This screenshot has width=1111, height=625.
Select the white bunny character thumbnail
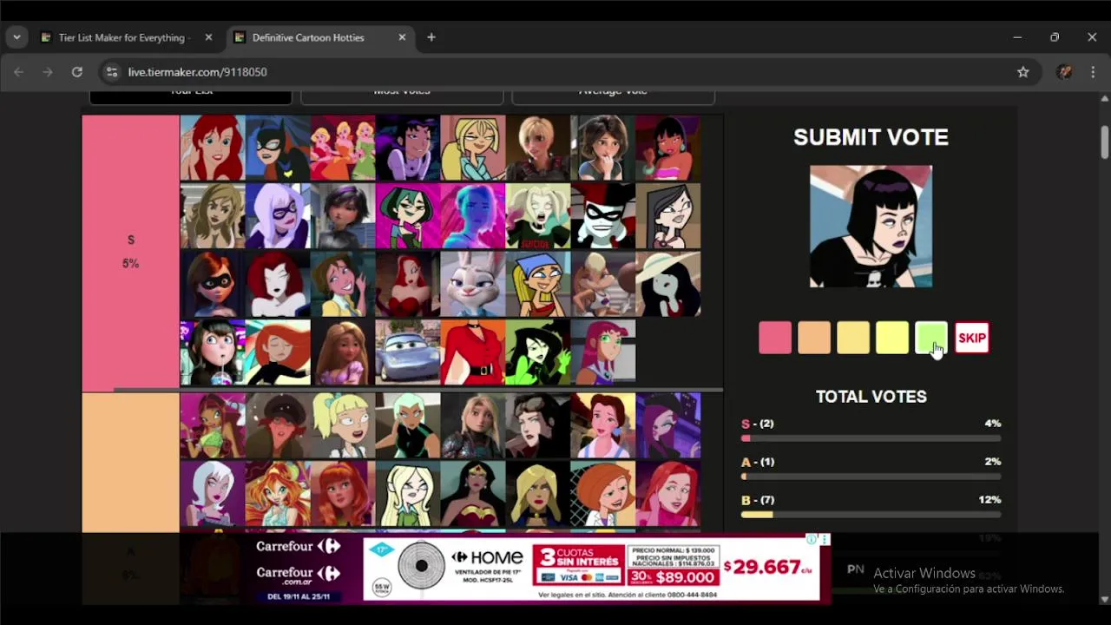pos(473,284)
